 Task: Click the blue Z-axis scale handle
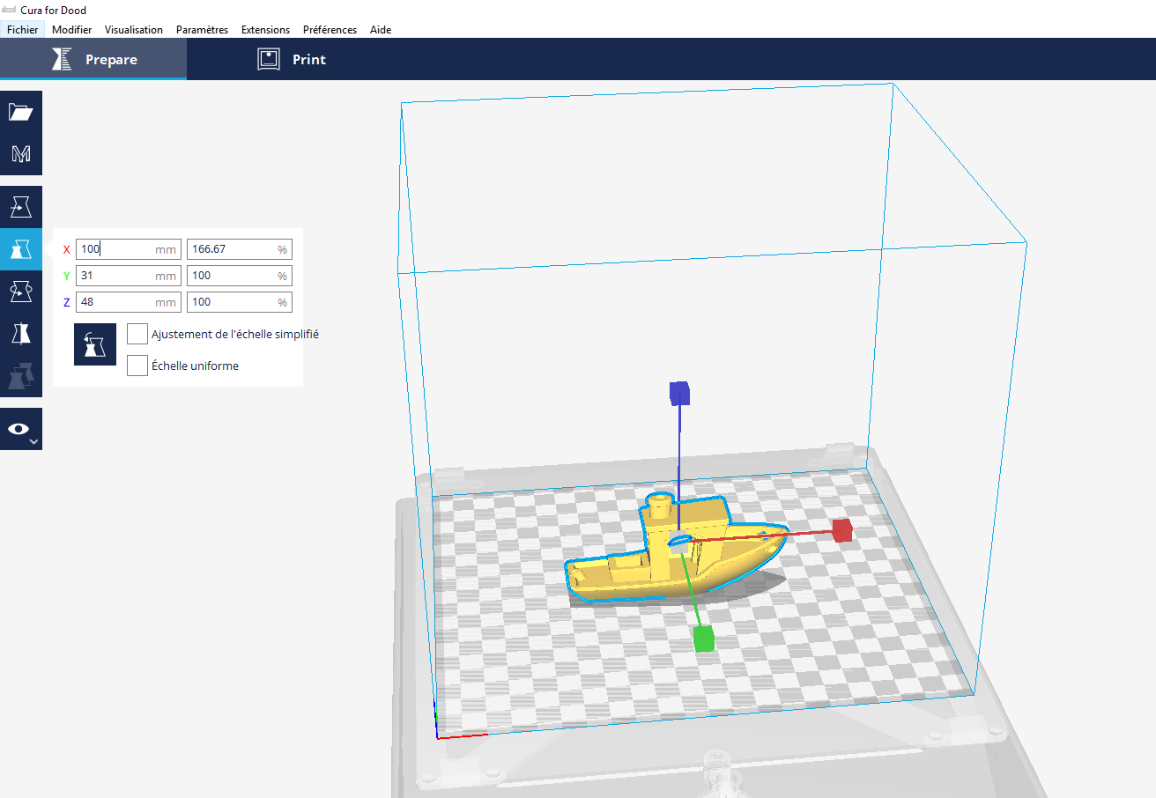[x=678, y=393]
